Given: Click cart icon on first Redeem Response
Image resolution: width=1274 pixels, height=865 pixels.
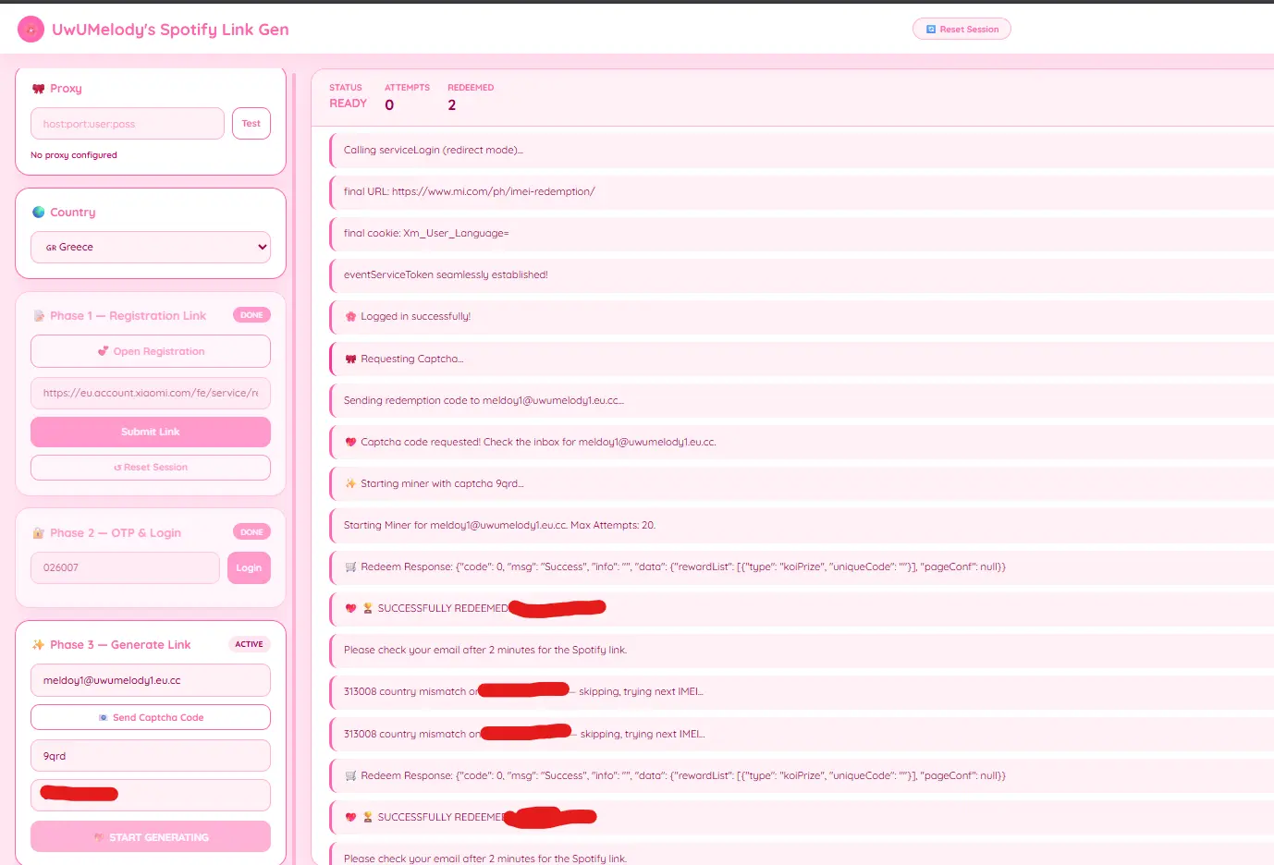Looking at the screenshot, I should [x=350, y=567].
